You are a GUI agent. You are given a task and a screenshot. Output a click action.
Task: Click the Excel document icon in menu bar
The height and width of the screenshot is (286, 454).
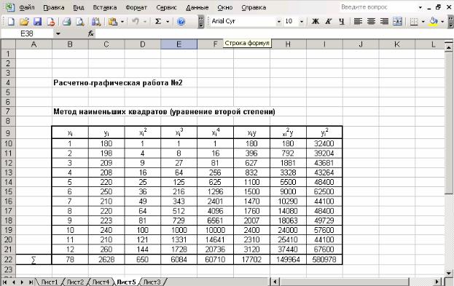point(10,7)
